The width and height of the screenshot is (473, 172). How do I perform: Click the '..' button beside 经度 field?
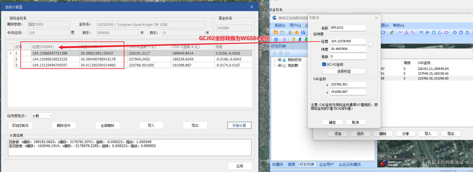click(370, 45)
